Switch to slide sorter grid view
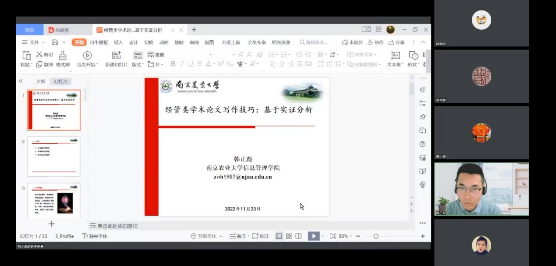This screenshot has width=556, height=266. pyautogui.click(x=289, y=236)
